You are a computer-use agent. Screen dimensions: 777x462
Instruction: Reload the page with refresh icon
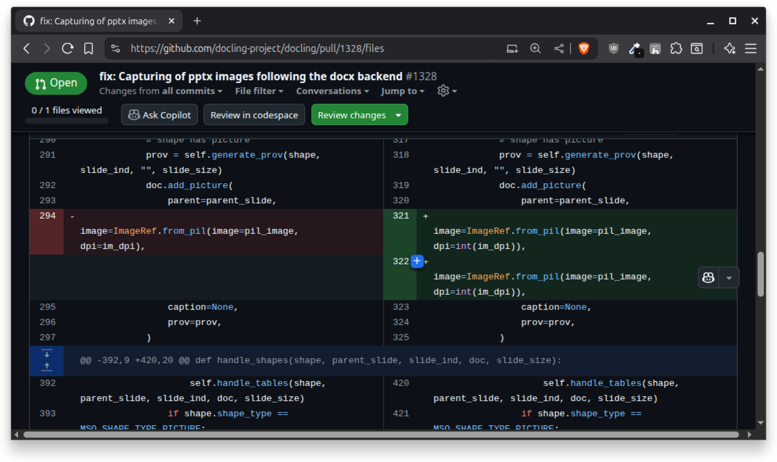pyautogui.click(x=68, y=49)
